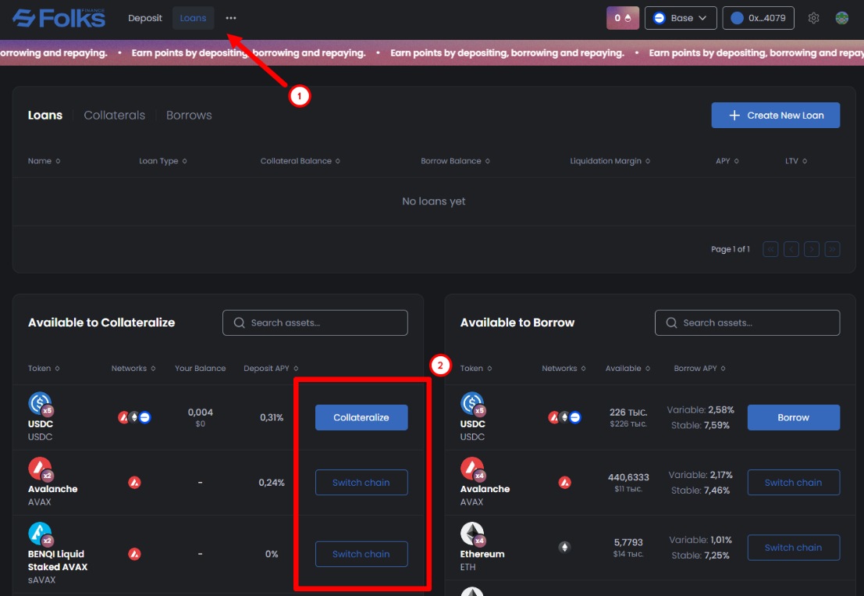Switch to the Collaterals tab

pyautogui.click(x=115, y=115)
